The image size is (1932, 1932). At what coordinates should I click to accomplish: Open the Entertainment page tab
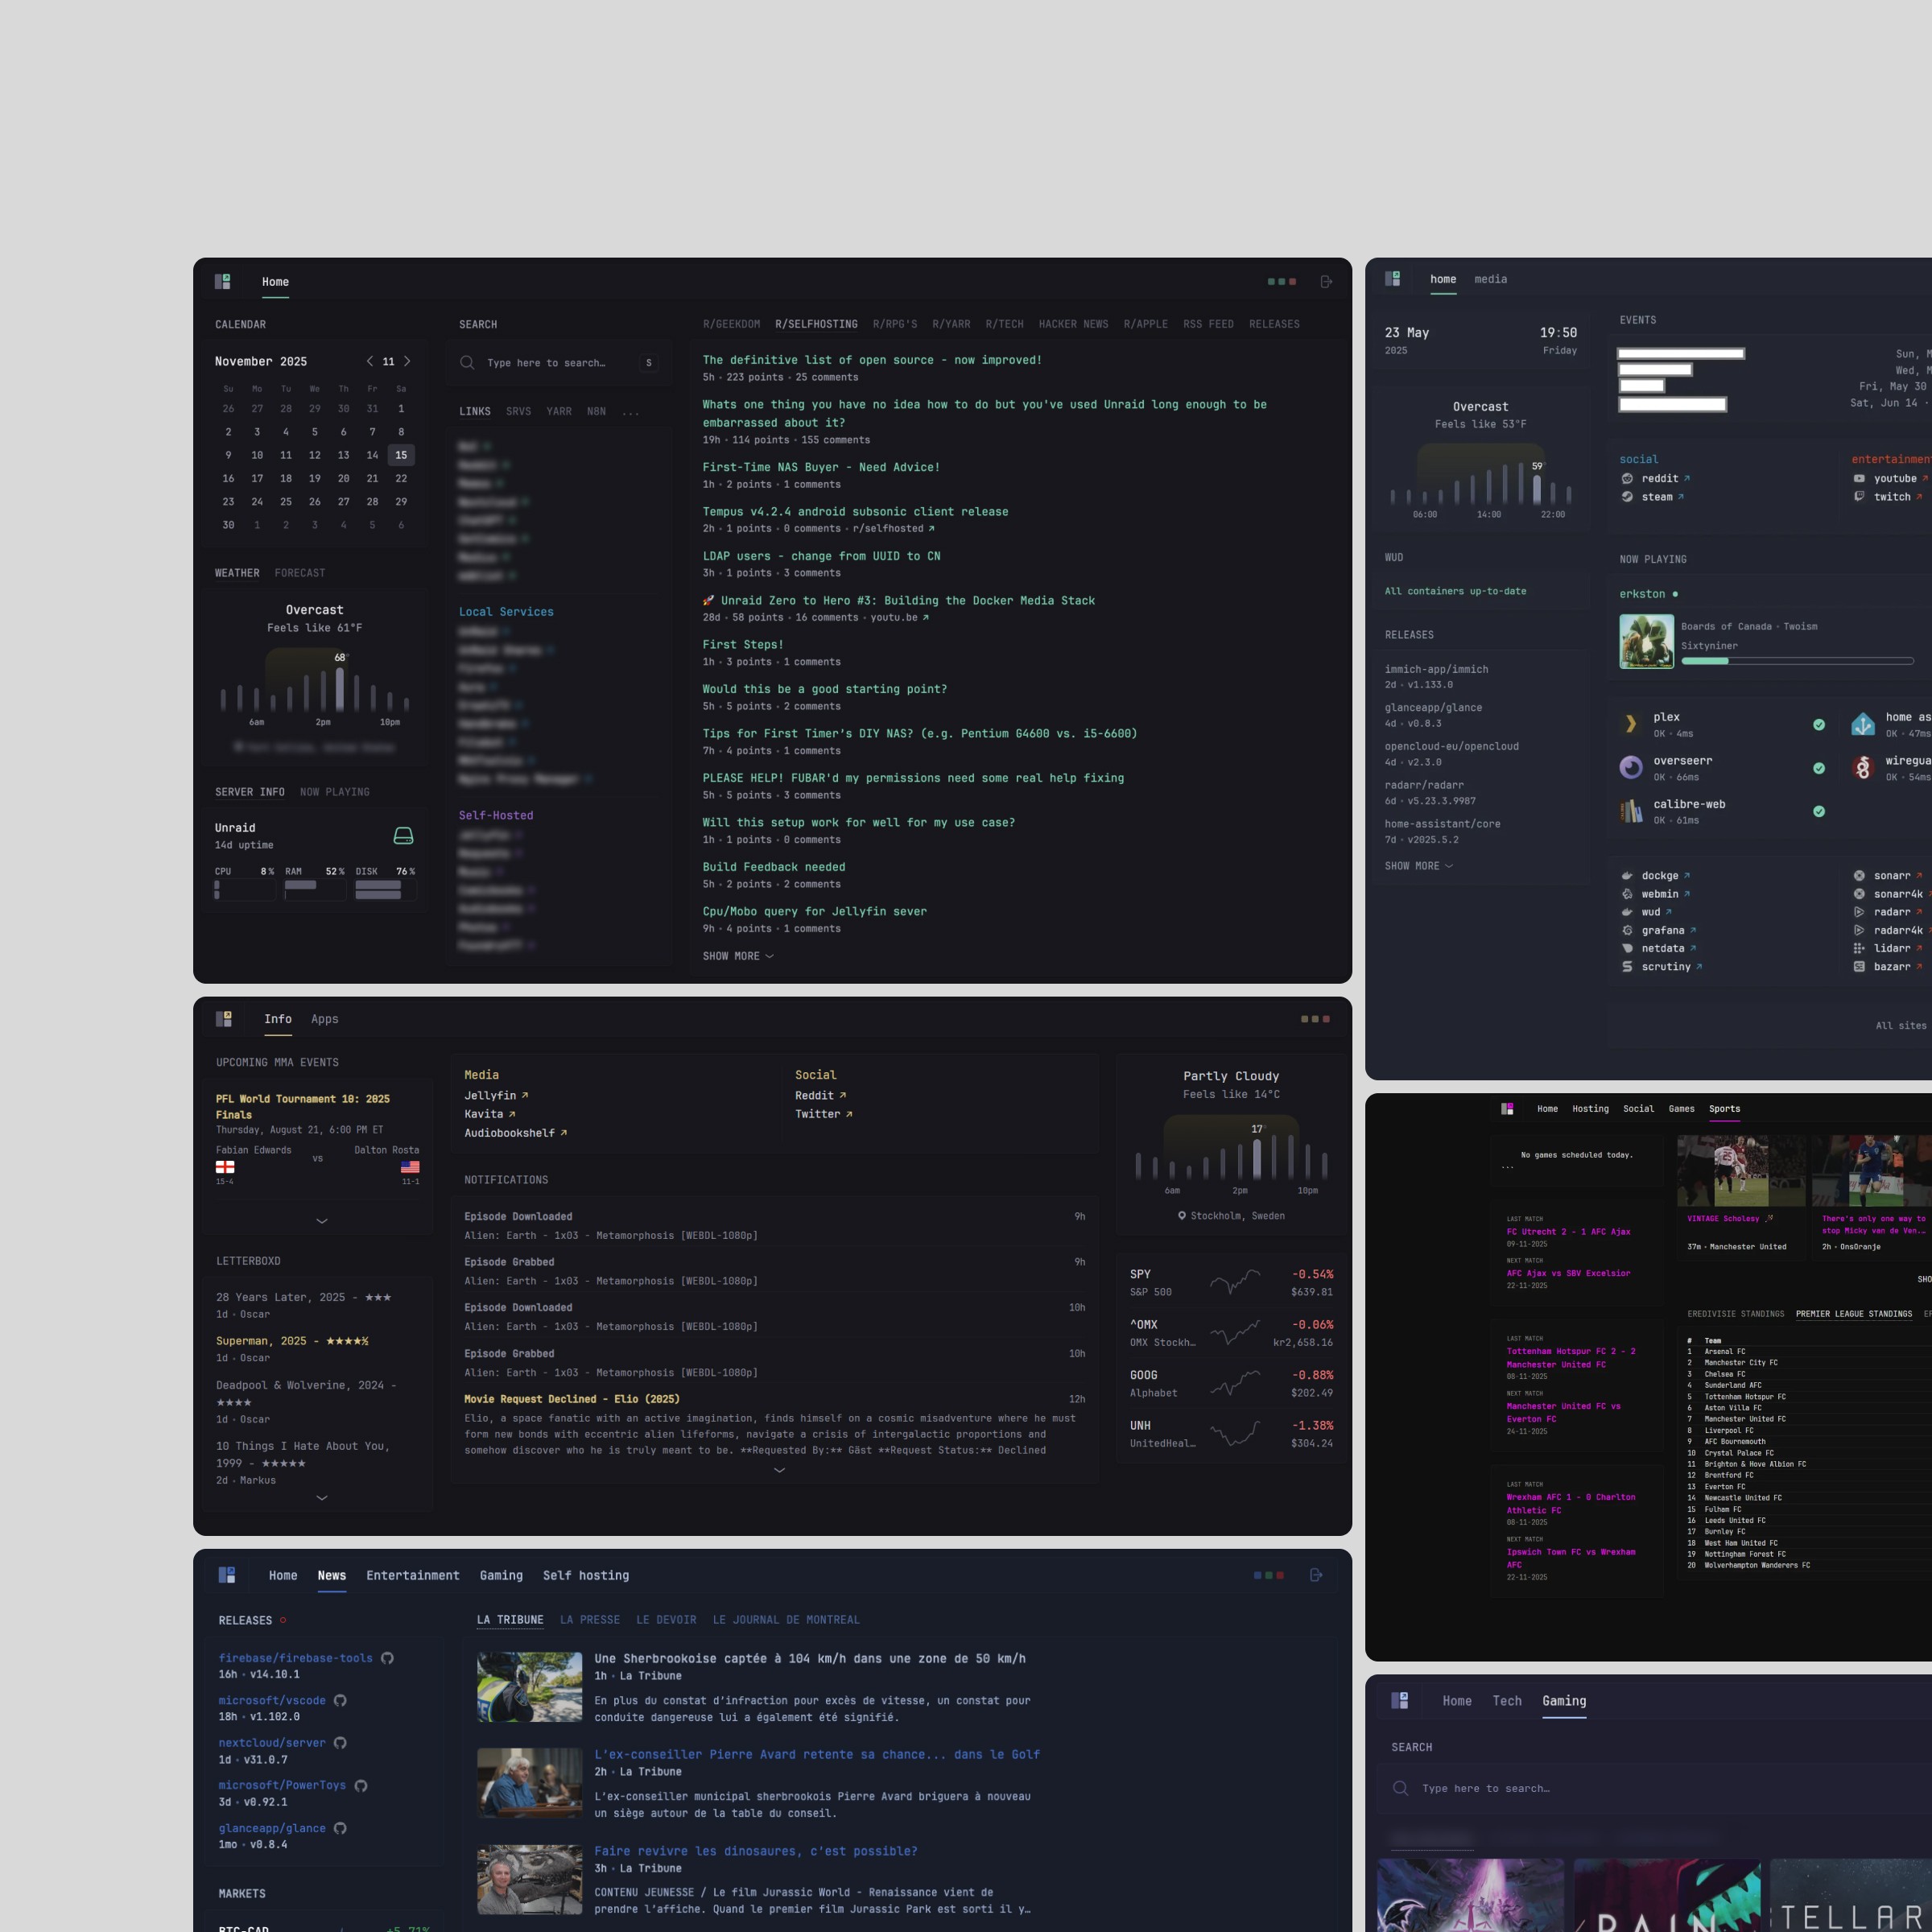[412, 1576]
